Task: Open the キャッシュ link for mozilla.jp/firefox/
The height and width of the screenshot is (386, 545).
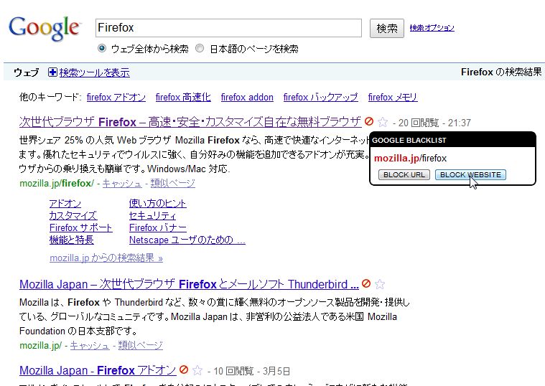Action: [x=122, y=184]
